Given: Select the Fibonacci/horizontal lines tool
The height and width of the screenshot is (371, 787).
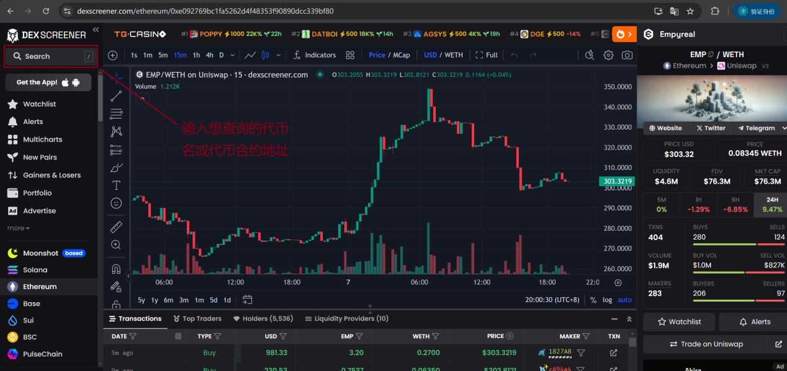Looking at the screenshot, I should 116,114.
